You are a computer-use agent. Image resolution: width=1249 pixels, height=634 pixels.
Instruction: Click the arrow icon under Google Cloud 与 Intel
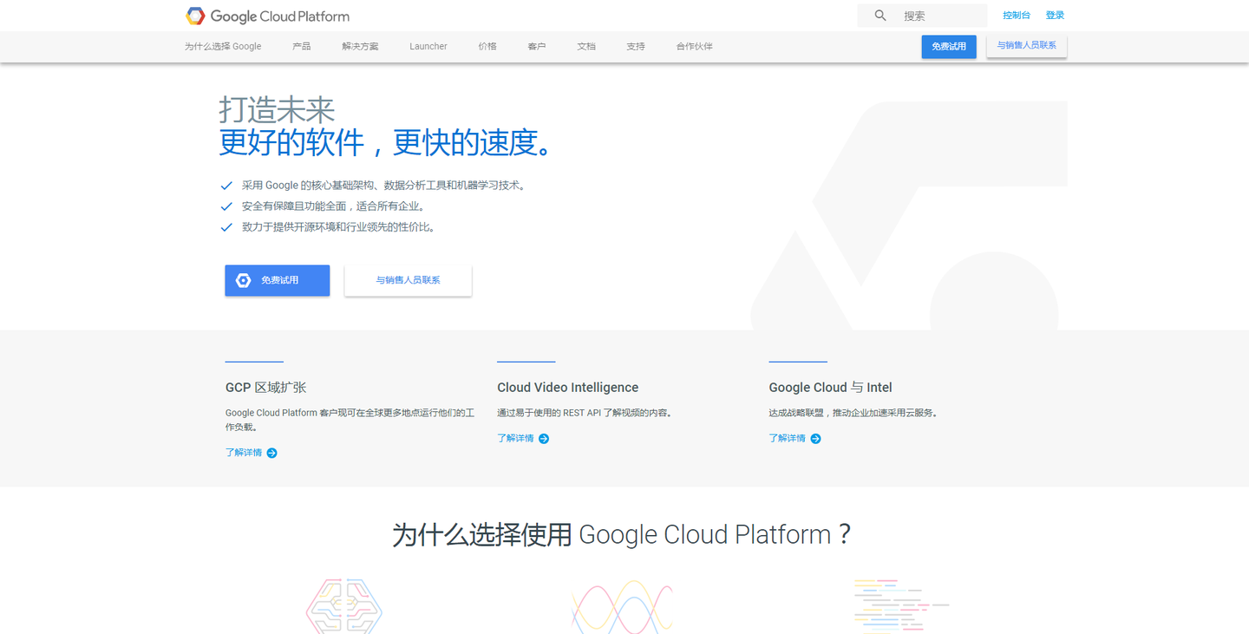point(815,439)
